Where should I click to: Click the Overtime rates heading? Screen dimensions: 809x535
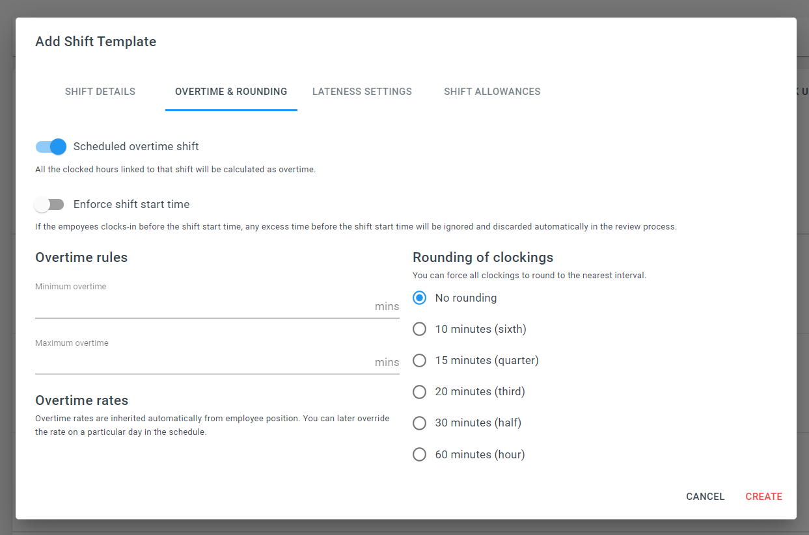coord(82,400)
